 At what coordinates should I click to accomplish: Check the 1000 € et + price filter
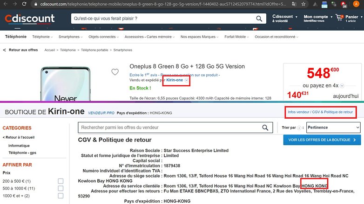61,196
